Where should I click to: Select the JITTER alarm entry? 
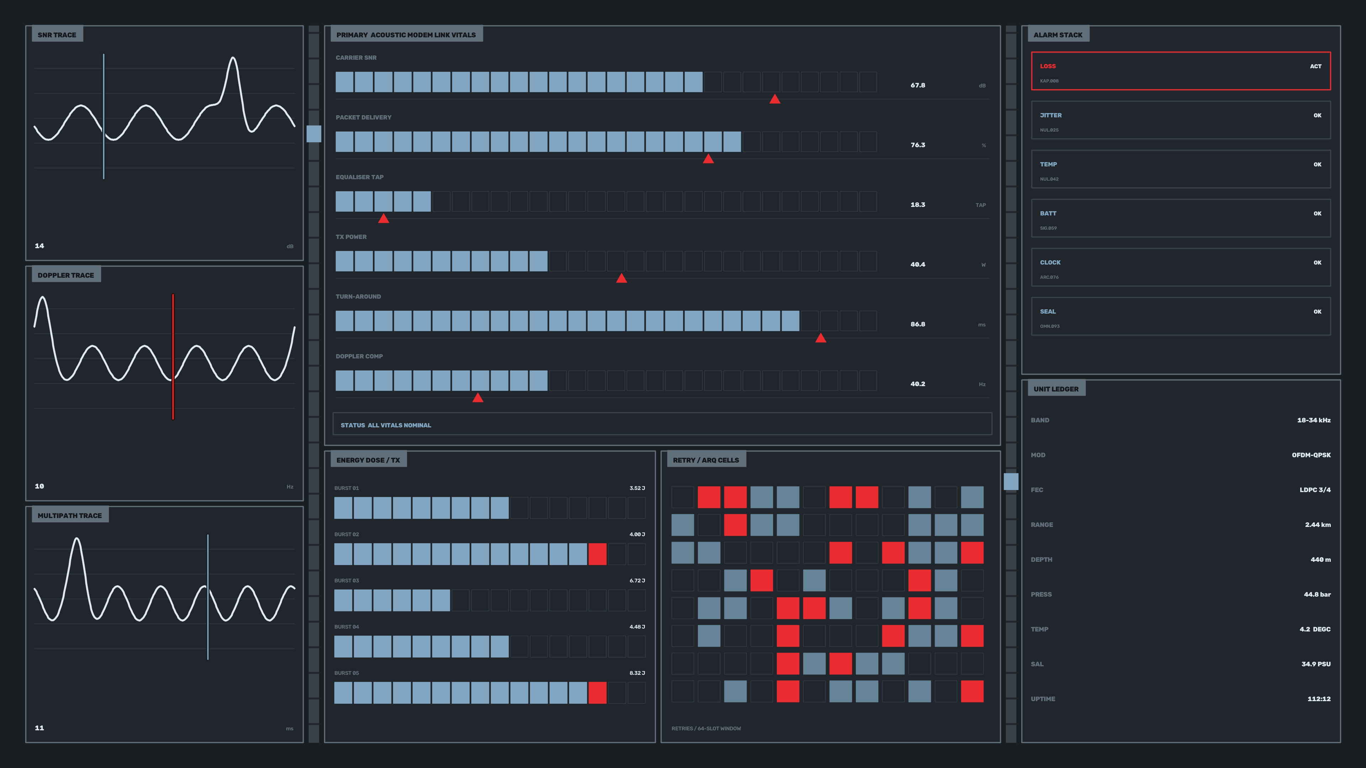coord(1180,120)
